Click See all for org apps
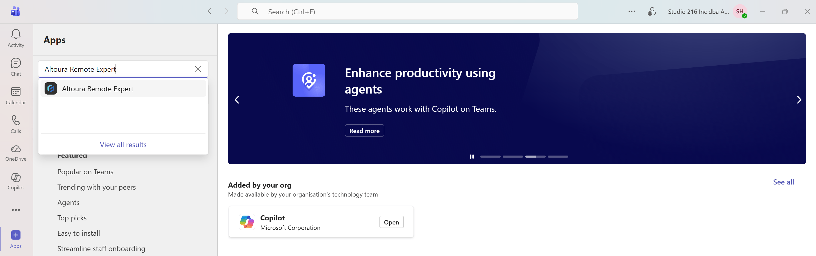The height and width of the screenshot is (256, 816). 783,182
